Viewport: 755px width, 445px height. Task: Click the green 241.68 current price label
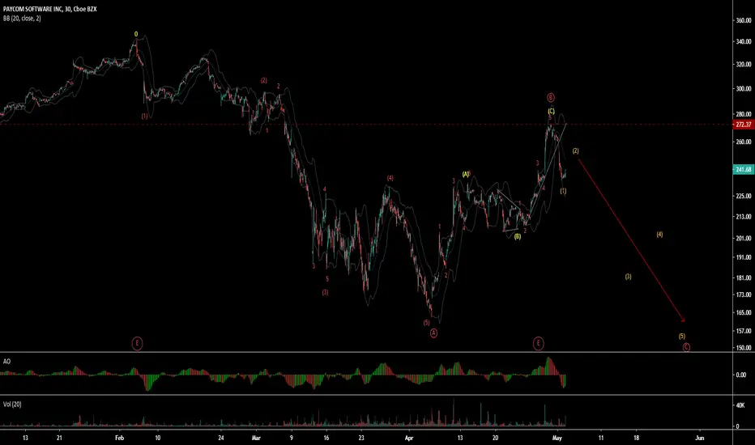(x=744, y=169)
